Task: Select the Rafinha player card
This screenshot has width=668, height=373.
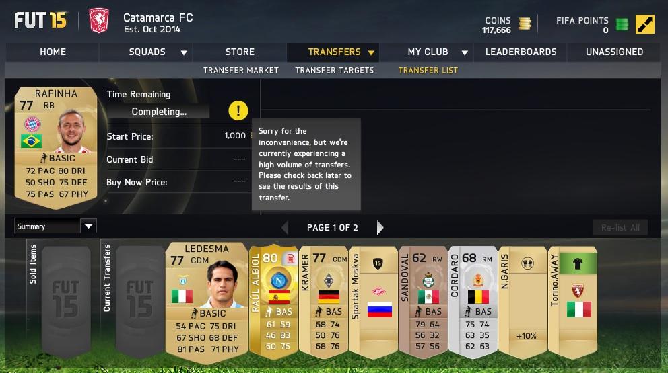Action: 57,148
